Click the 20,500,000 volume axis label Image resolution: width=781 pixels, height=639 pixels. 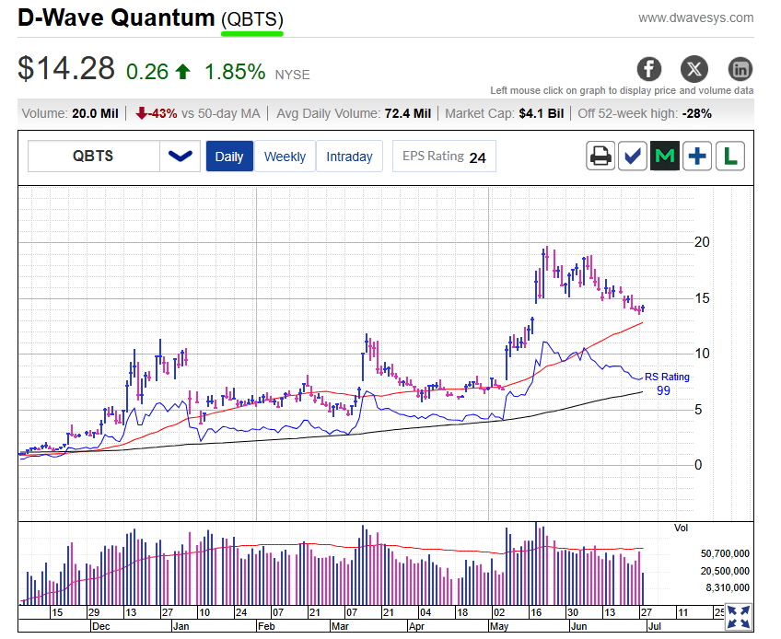point(725,571)
